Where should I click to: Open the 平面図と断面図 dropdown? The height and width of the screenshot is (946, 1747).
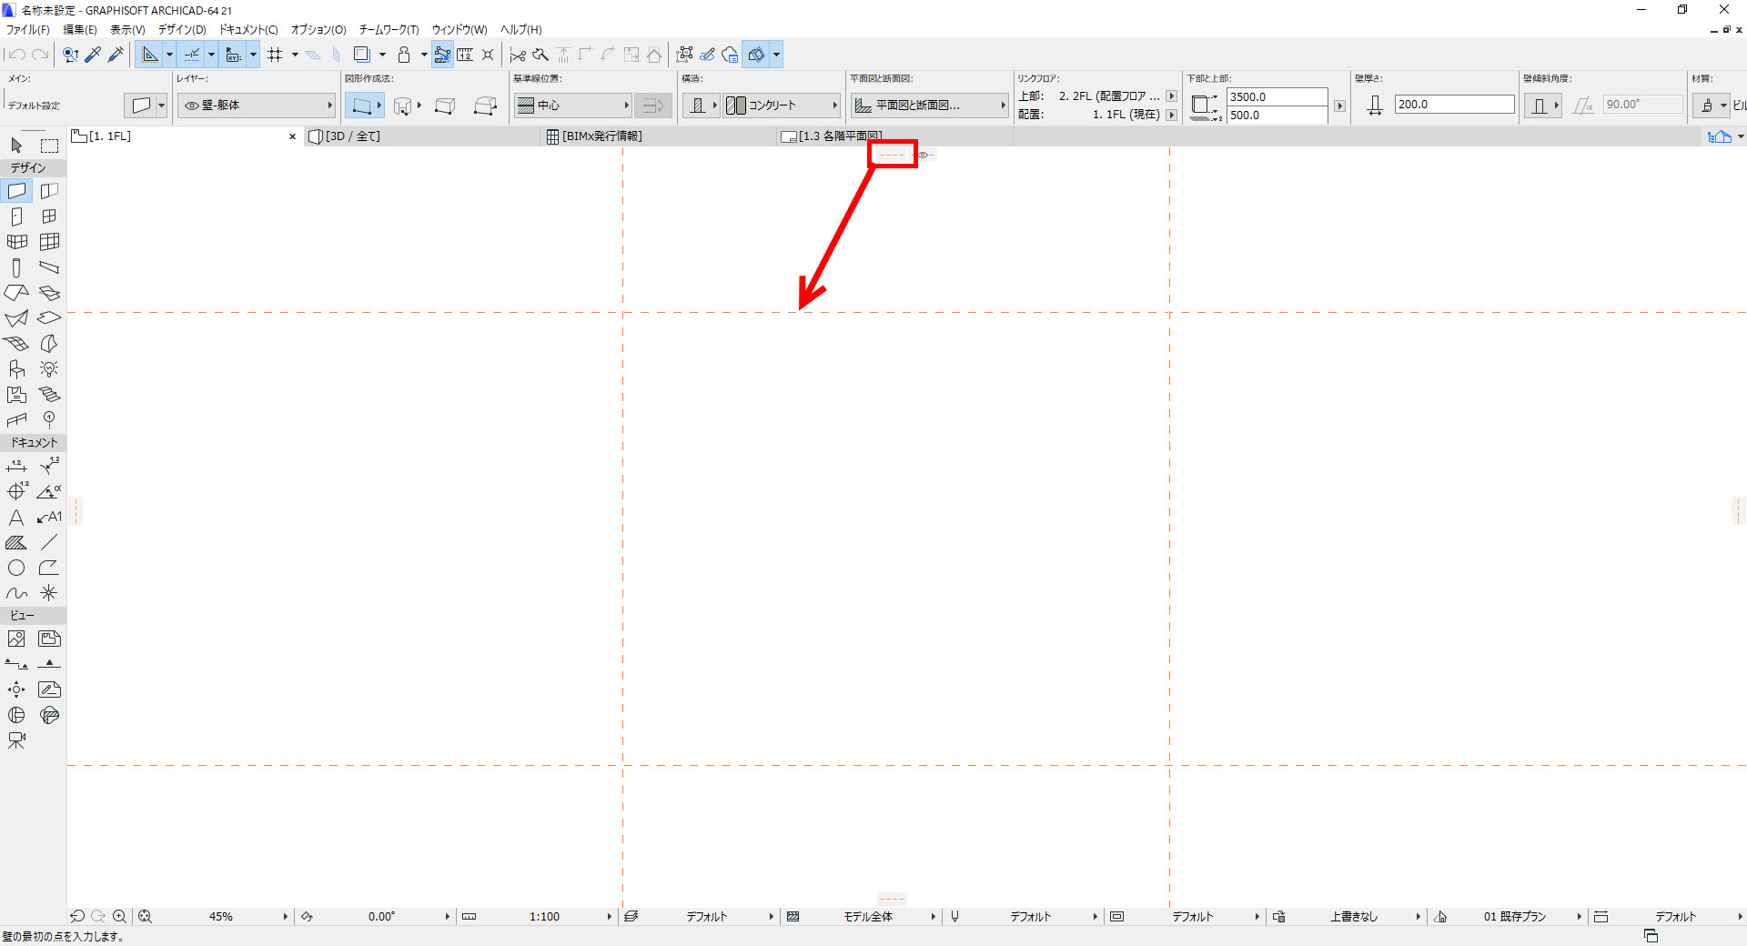[930, 106]
